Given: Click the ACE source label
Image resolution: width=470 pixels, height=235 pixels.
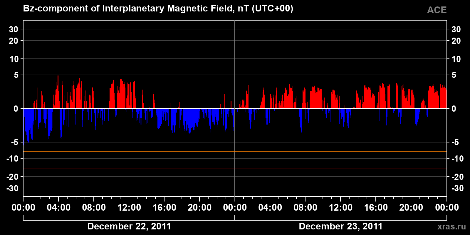Looking at the screenshot, I should click(437, 10).
